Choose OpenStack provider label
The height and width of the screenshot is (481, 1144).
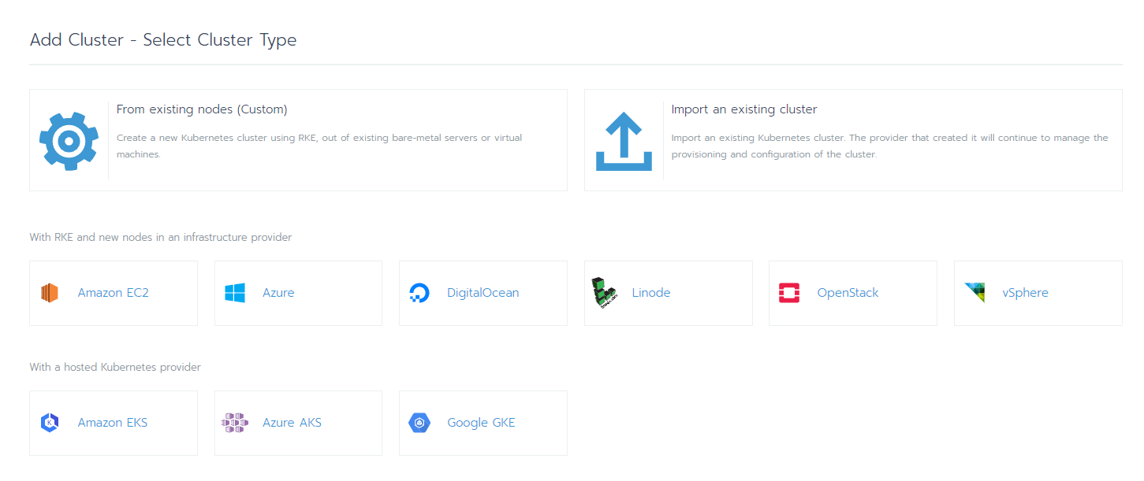[848, 293]
